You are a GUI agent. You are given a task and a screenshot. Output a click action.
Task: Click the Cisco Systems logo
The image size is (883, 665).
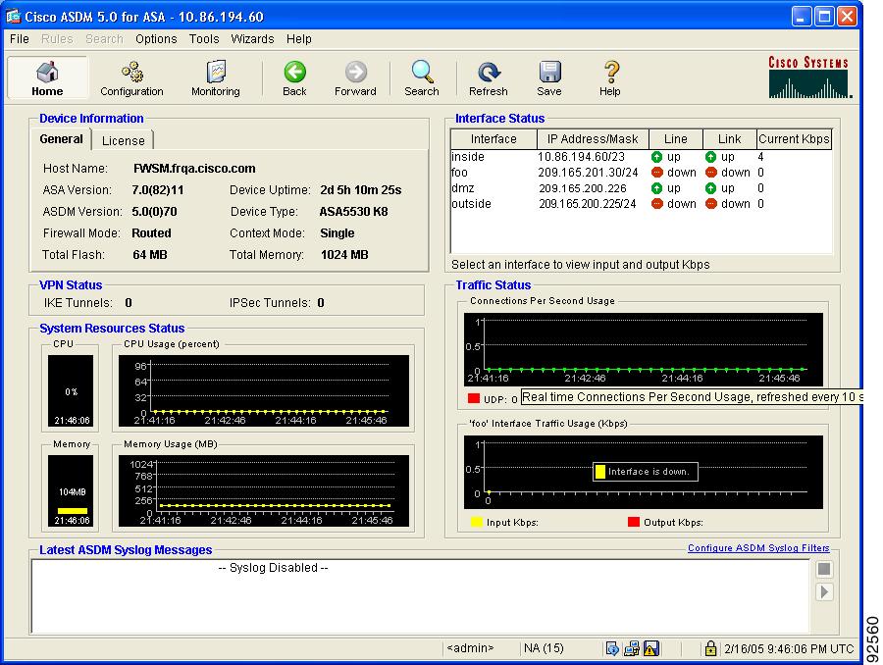tap(809, 77)
